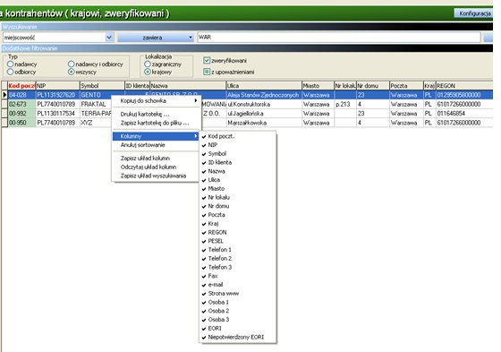Open the miejscowość search field dropdown
Image resolution: width=501 pixels, height=352 pixels.
[x=109, y=38]
